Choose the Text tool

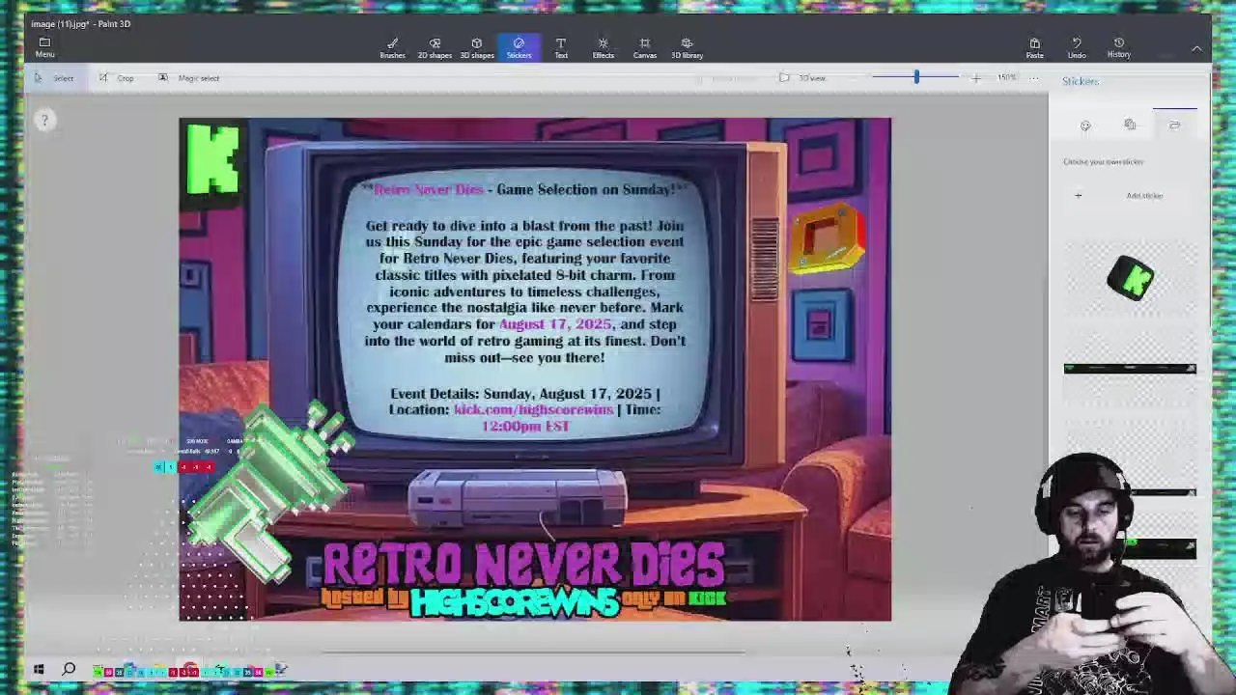(x=561, y=47)
